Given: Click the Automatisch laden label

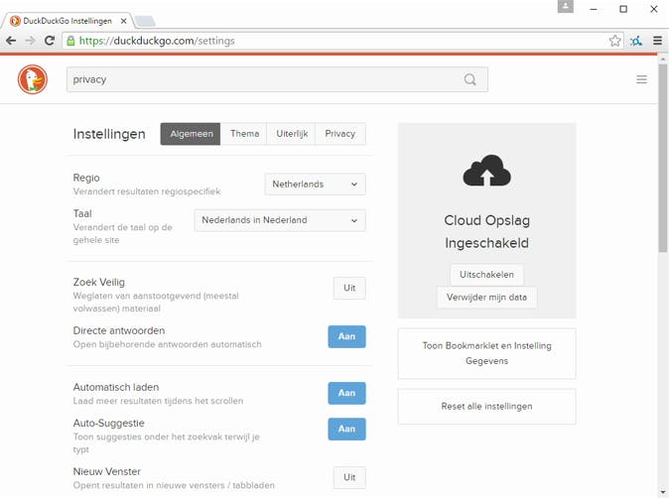Looking at the screenshot, I should pos(116,387).
